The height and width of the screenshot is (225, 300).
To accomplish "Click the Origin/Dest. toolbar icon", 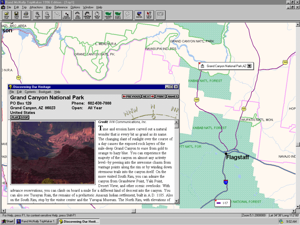I will (109, 15).
